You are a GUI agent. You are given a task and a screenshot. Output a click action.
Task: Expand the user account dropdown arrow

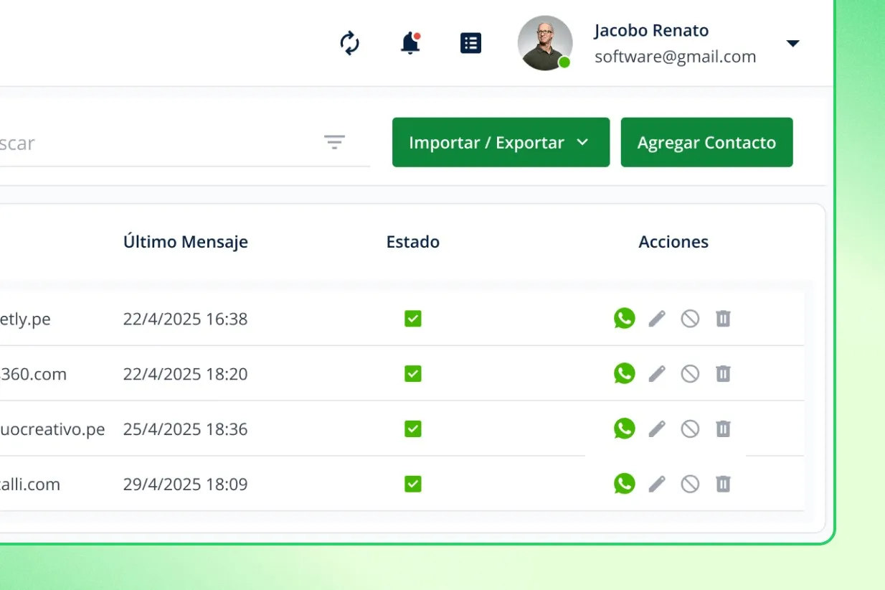(792, 44)
